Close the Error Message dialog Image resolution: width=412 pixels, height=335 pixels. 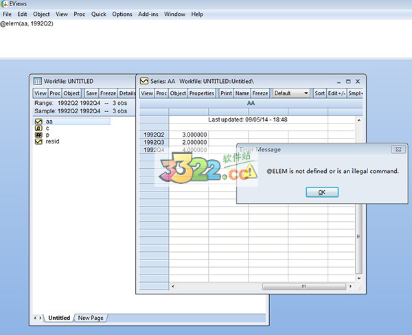398,149
